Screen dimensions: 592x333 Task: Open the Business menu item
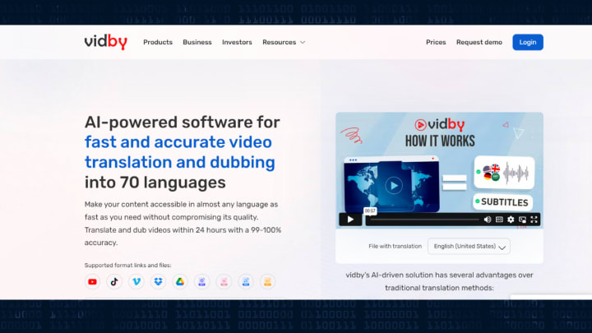[x=197, y=42]
